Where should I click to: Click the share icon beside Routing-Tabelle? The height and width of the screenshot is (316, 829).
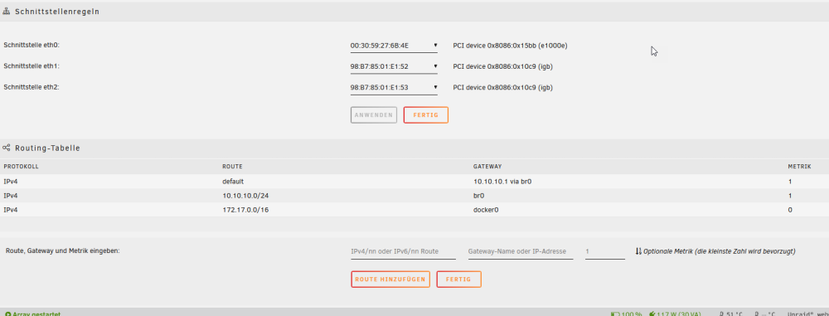[7, 148]
